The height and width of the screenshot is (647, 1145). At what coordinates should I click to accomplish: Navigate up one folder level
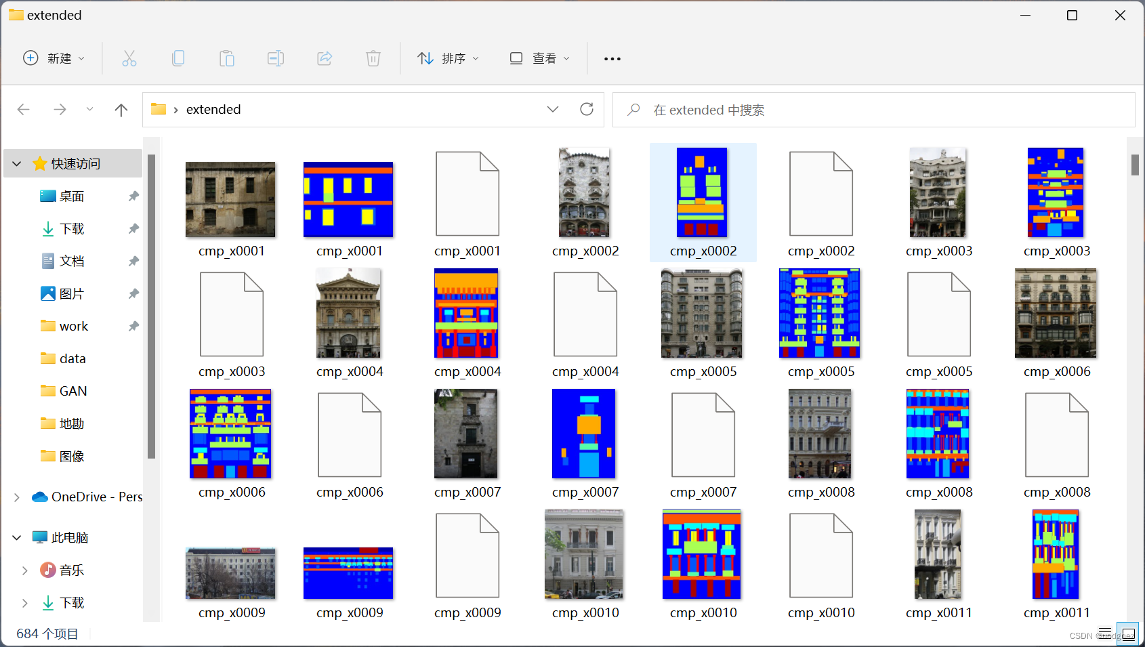121,109
